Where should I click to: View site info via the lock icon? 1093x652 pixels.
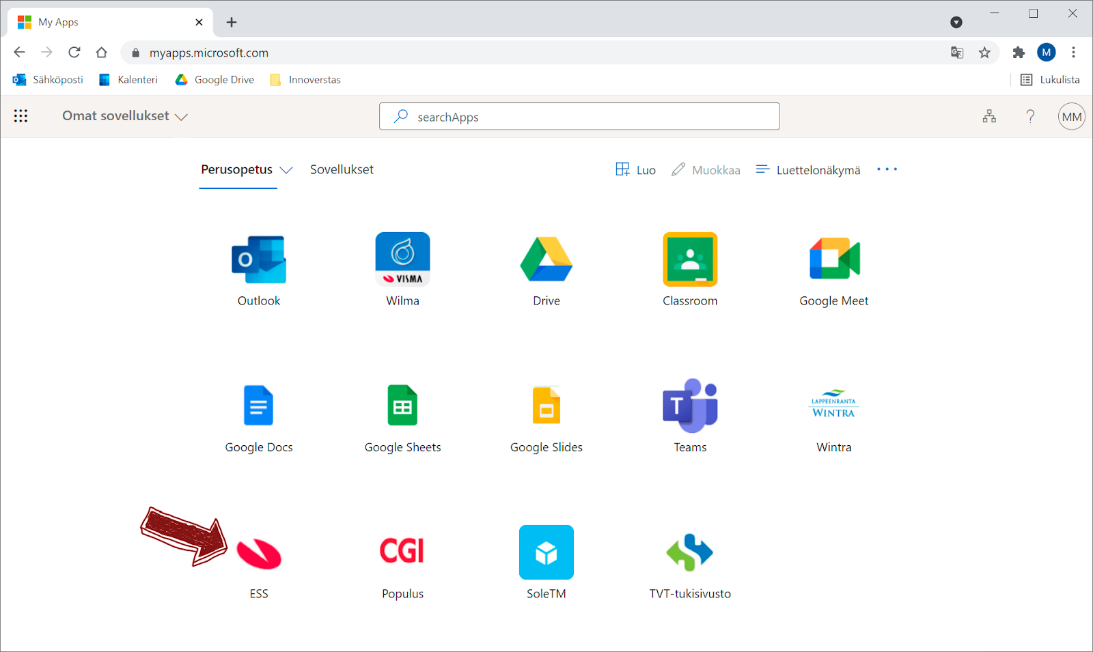pyautogui.click(x=135, y=53)
